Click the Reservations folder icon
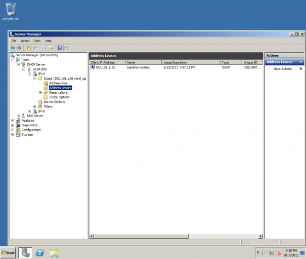Image resolution: width=306 pixels, height=259 pixels. click(x=46, y=93)
